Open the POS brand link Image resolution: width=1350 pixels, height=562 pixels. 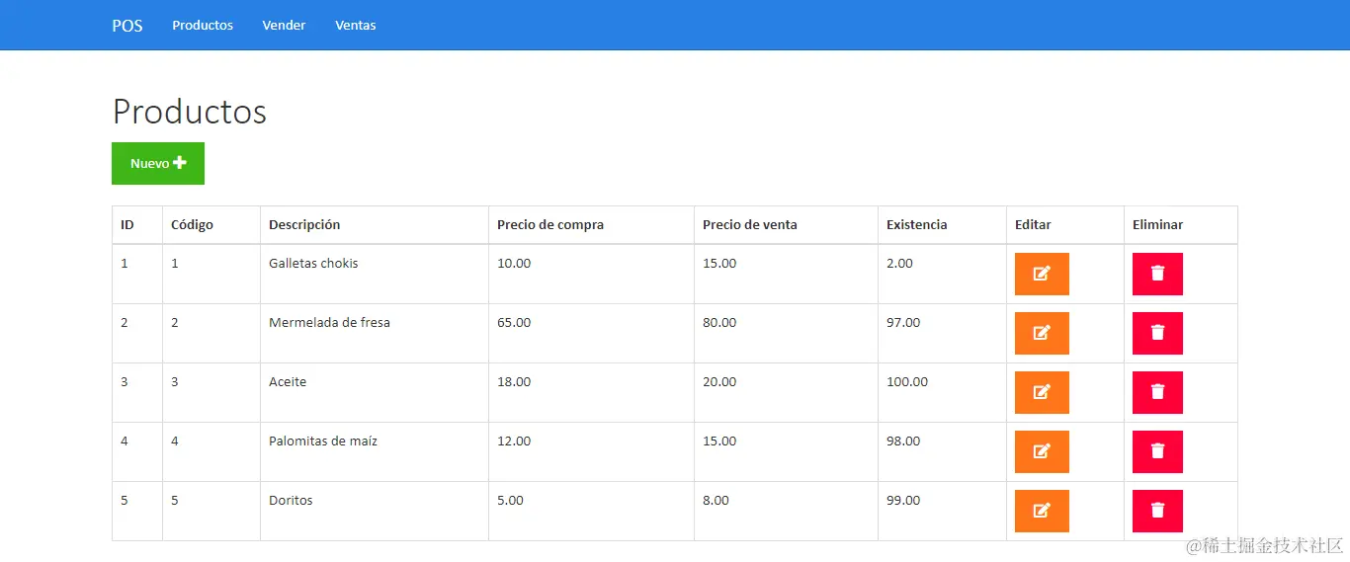coord(127,26)
